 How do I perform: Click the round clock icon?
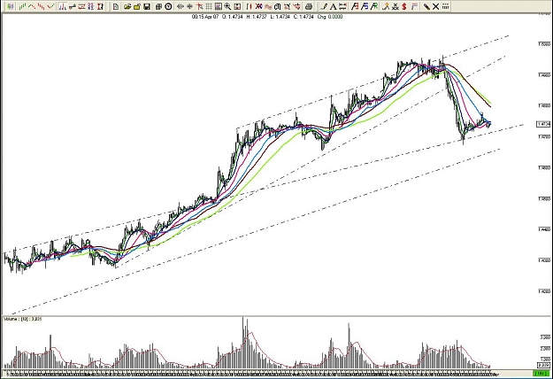[168, 6]
